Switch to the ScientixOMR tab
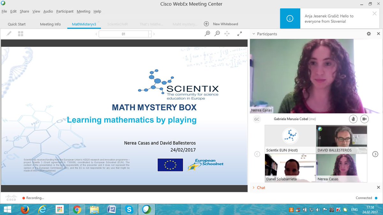 coord(118,24)
